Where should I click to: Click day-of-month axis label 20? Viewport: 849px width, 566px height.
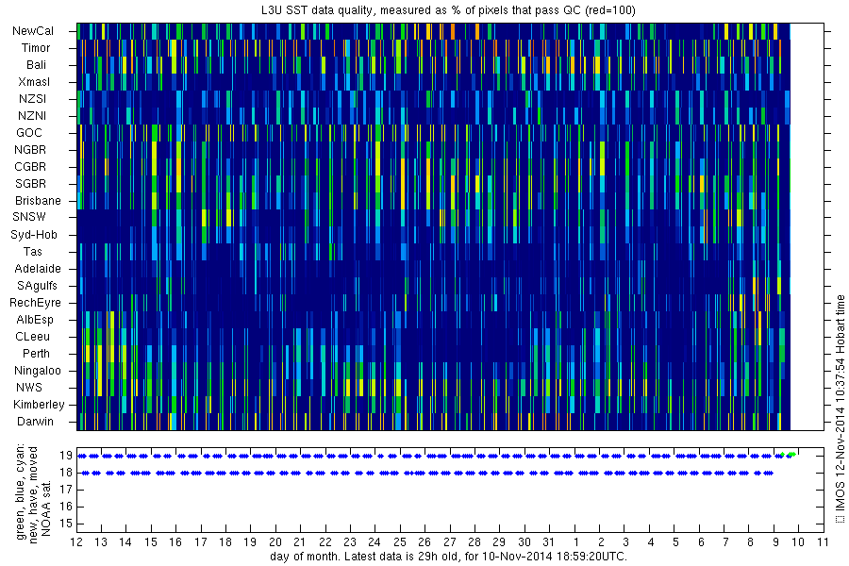[x=275, y=542]
